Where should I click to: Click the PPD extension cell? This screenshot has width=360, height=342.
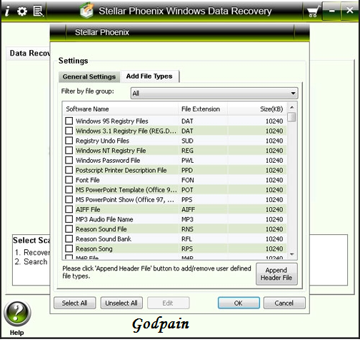point(187,170)
